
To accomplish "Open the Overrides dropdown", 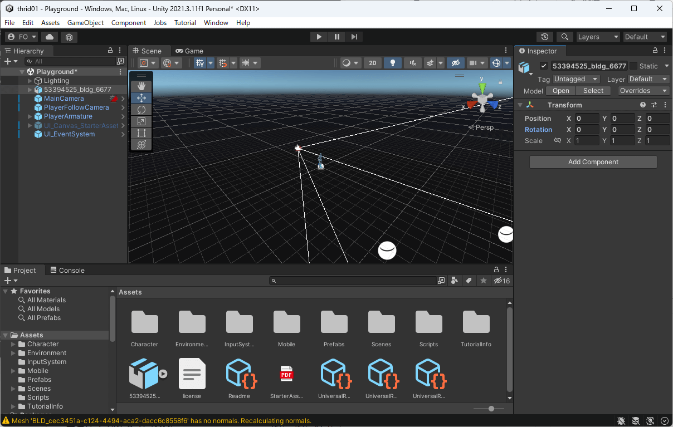I will (x=643, y=91).
